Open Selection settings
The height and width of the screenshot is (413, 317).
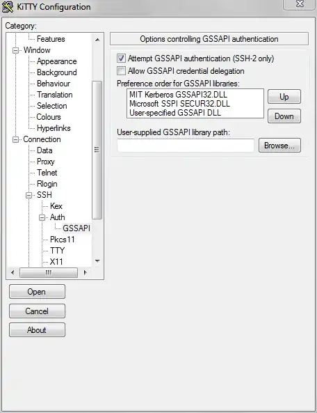(51, 106)
